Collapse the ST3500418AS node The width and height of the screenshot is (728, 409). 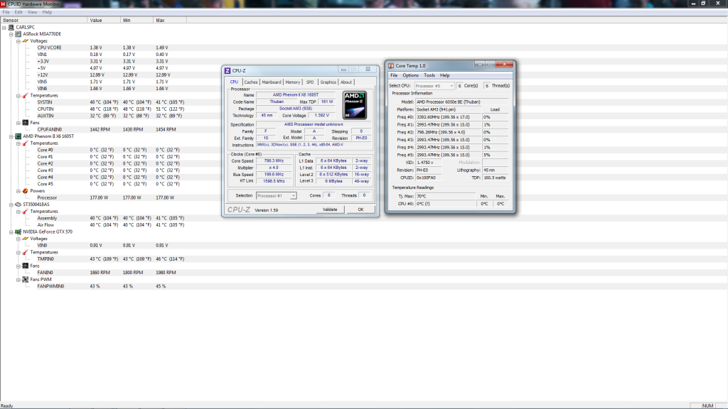coord(11,204)
